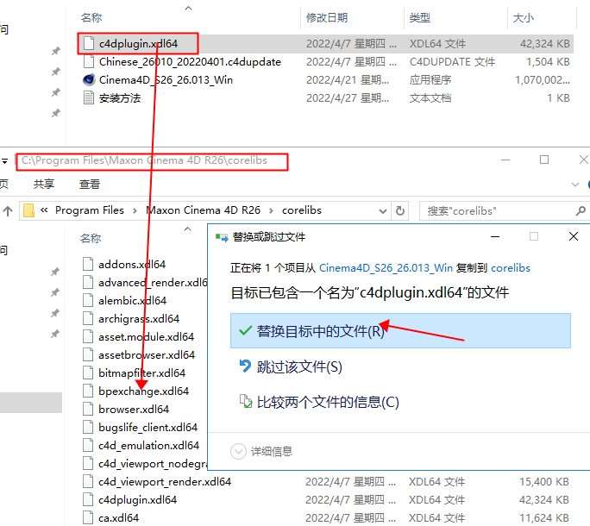Click the Chinese c4dupdate file icon
The width and height of the screenshot is (590, 526).
pos(89,62)
